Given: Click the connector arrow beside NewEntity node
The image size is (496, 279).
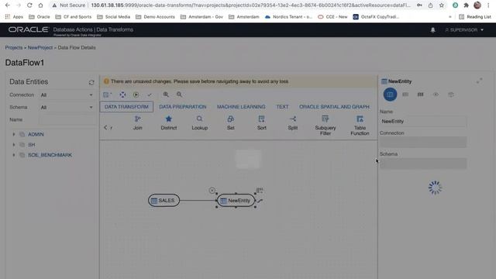Looking at the screenshot, I should (x=260, y=201).
